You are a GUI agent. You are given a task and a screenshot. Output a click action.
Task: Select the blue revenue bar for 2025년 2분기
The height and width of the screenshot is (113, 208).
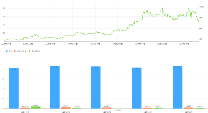55,87
